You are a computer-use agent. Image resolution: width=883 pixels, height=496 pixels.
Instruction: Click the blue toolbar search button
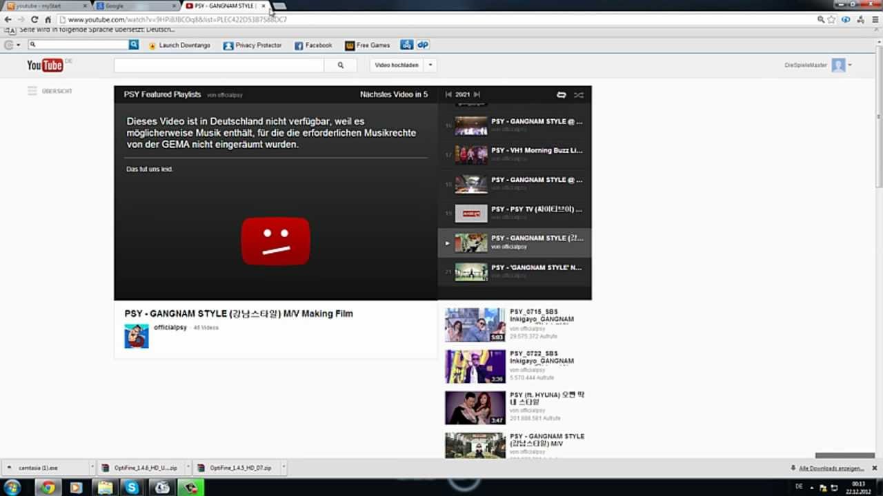pos(134,45)
